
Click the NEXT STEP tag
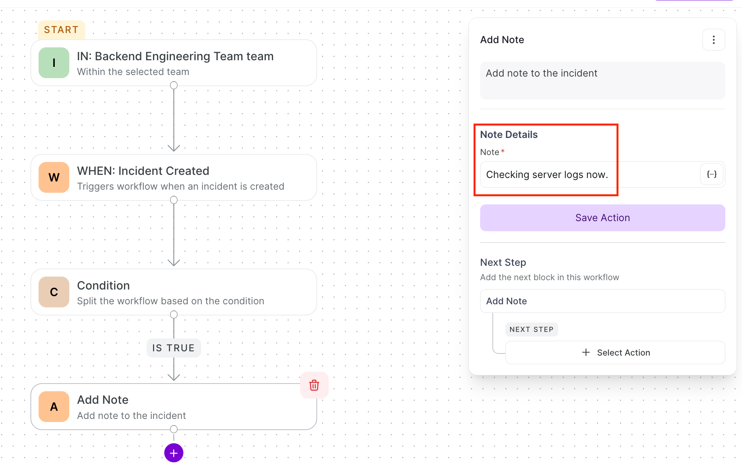pos(531,330)
